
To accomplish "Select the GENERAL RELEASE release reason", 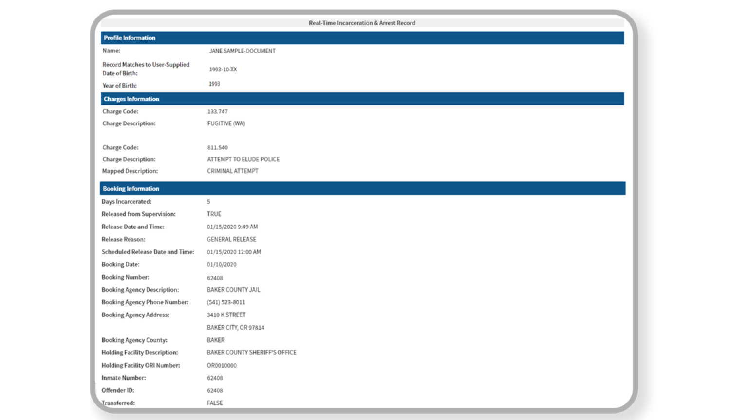I will coord(231,239).
